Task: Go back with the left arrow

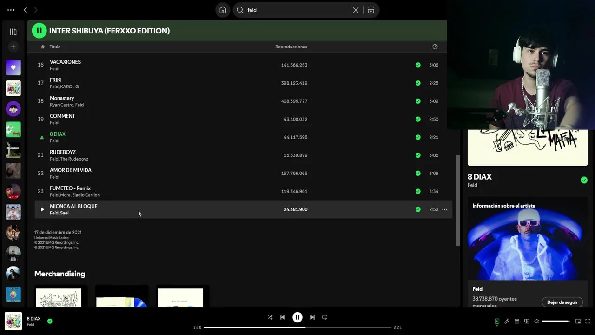Action: (26, 10)
